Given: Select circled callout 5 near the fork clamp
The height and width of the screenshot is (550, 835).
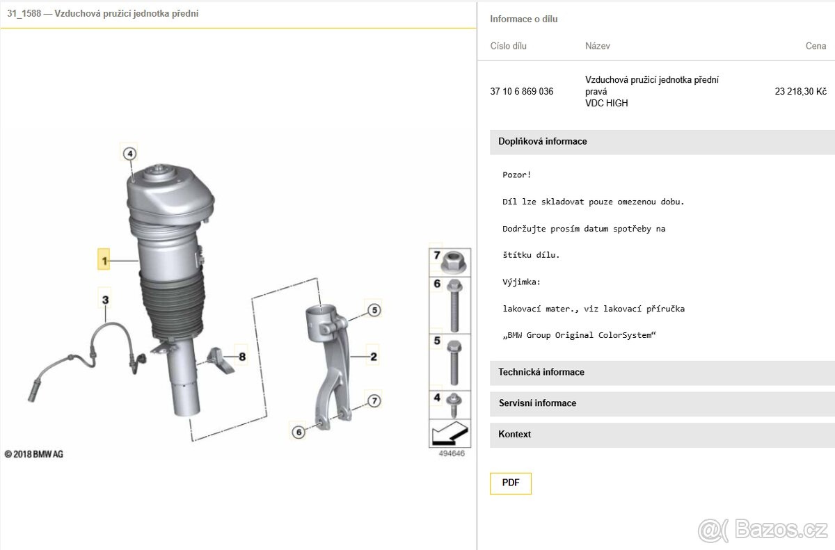Looking at the screenshot, I should (x=374, y=310).
